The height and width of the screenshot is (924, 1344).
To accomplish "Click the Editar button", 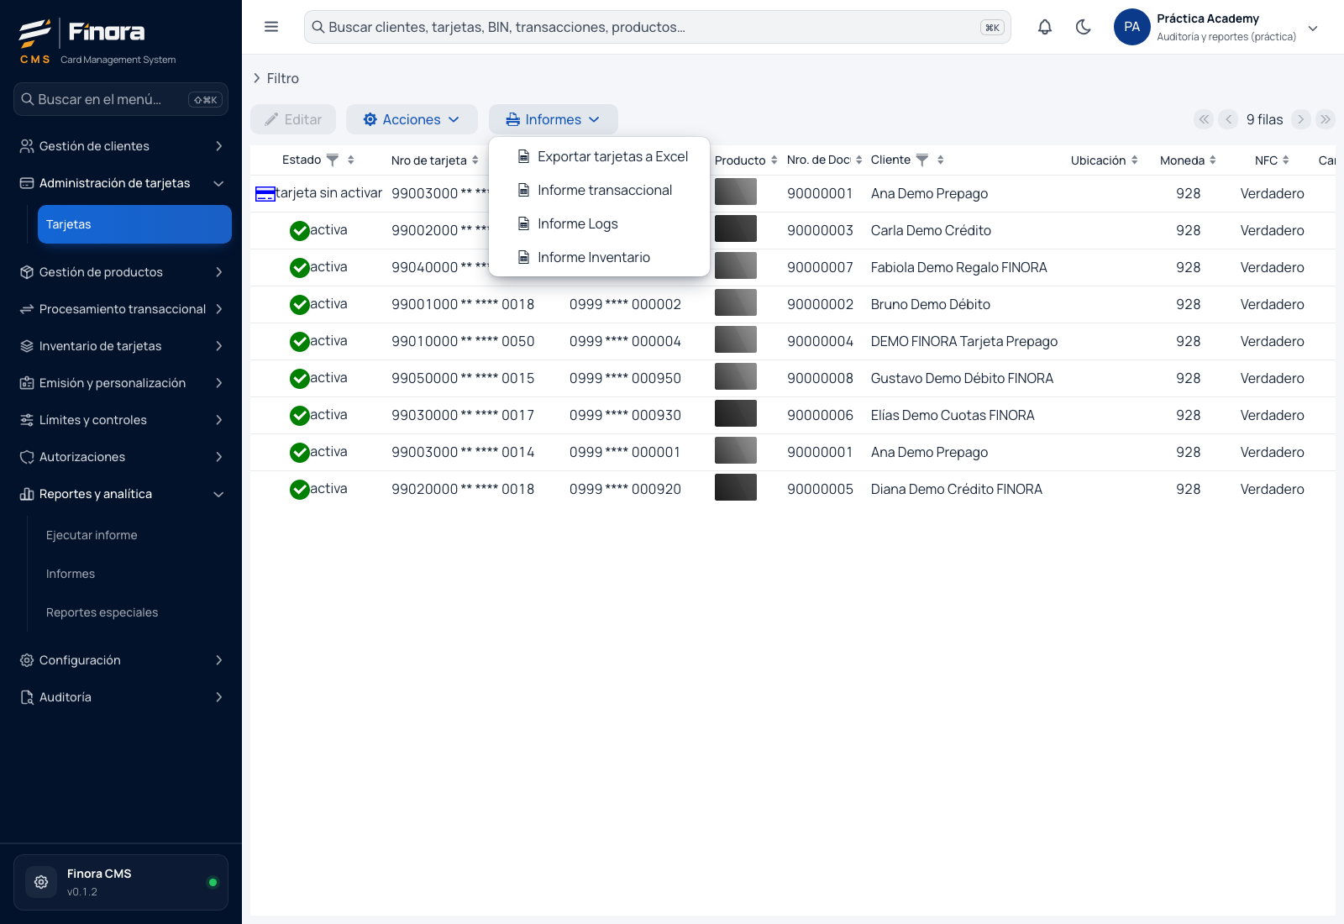I will (x=293, y=119).
